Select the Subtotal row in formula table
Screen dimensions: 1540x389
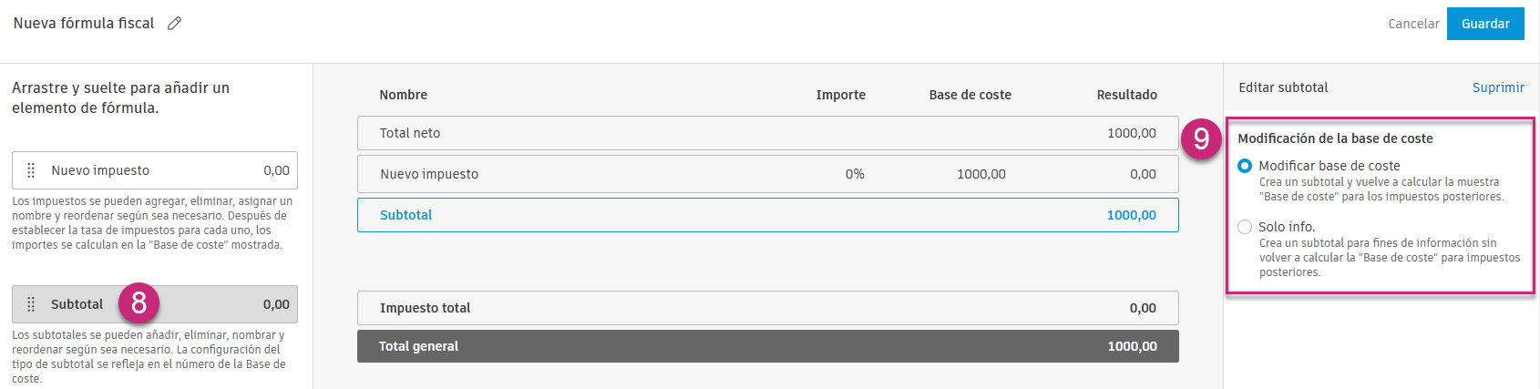[767, 215]
